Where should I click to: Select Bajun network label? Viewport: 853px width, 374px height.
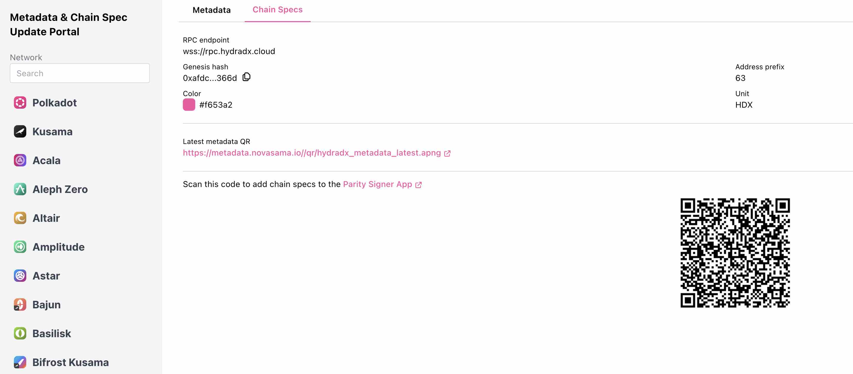[46, 304]
